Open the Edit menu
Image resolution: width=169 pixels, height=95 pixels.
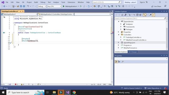[12, 2]
